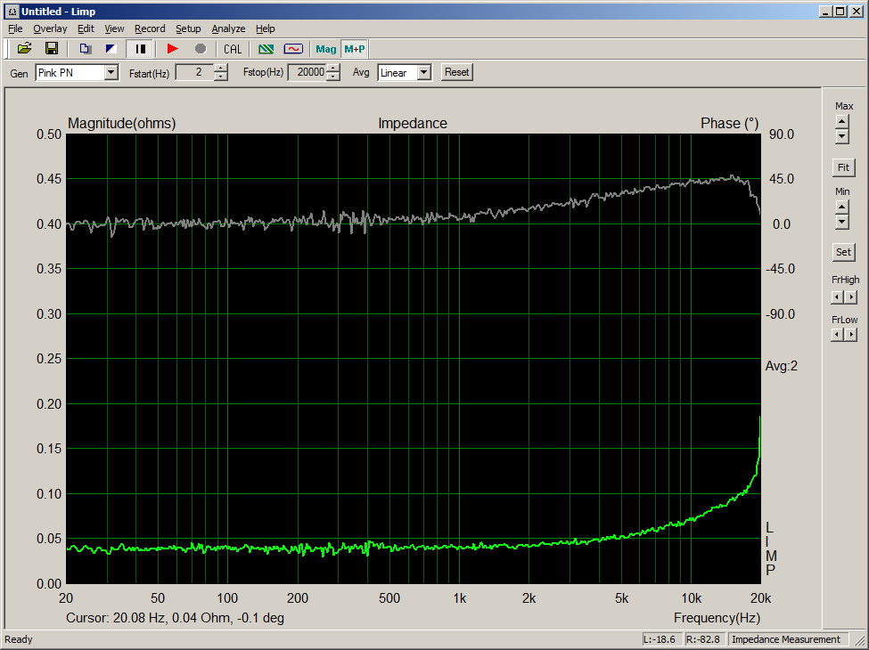Click the Reset averaging button
Screen dimensions: 869x650
[x=456, y=72]
